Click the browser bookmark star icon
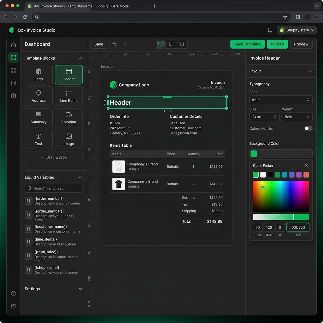Viewport: 323px width, 323px height. click(285, 17)
